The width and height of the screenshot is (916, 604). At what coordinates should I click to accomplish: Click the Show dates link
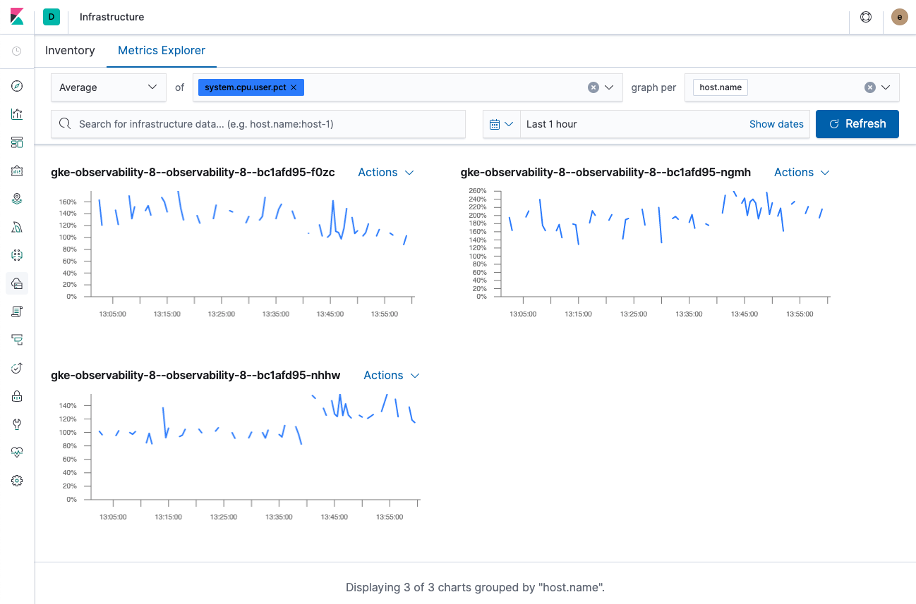tap(776, 123)
